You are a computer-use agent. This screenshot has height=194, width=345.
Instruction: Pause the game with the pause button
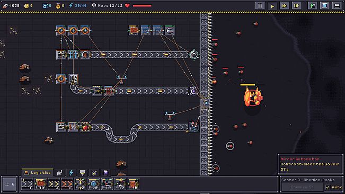tap(260, 5)
